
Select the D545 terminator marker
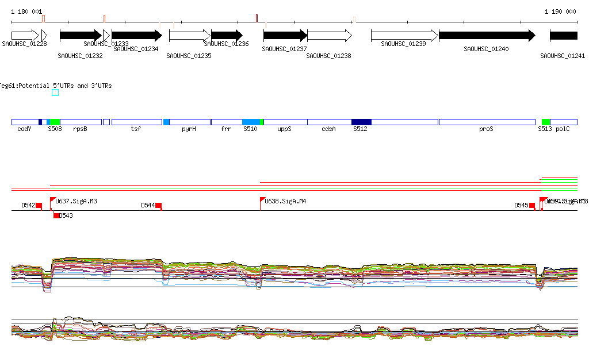532,205
